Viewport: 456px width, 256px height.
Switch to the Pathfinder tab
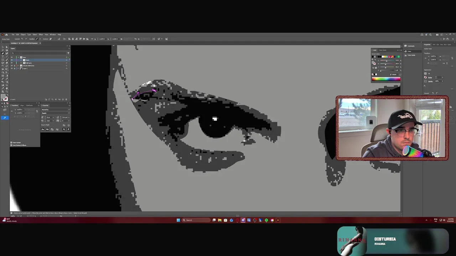click(x=29, y=106)
